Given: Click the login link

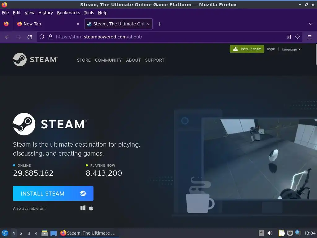Looking at the screenshot, I should [271, 49].
